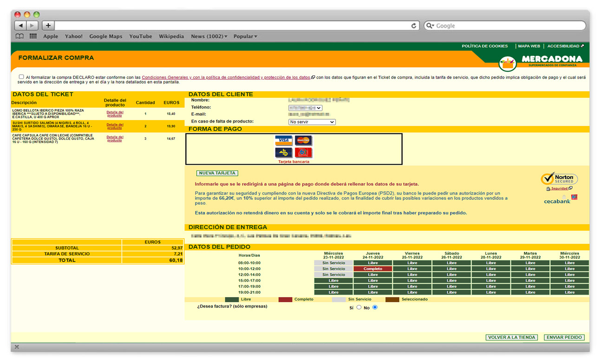Choose Miércoles 30-11-2022 slot 08:00-10:00
The width and height of the screenshot is (602, 362).
click(x=570, y=263)
